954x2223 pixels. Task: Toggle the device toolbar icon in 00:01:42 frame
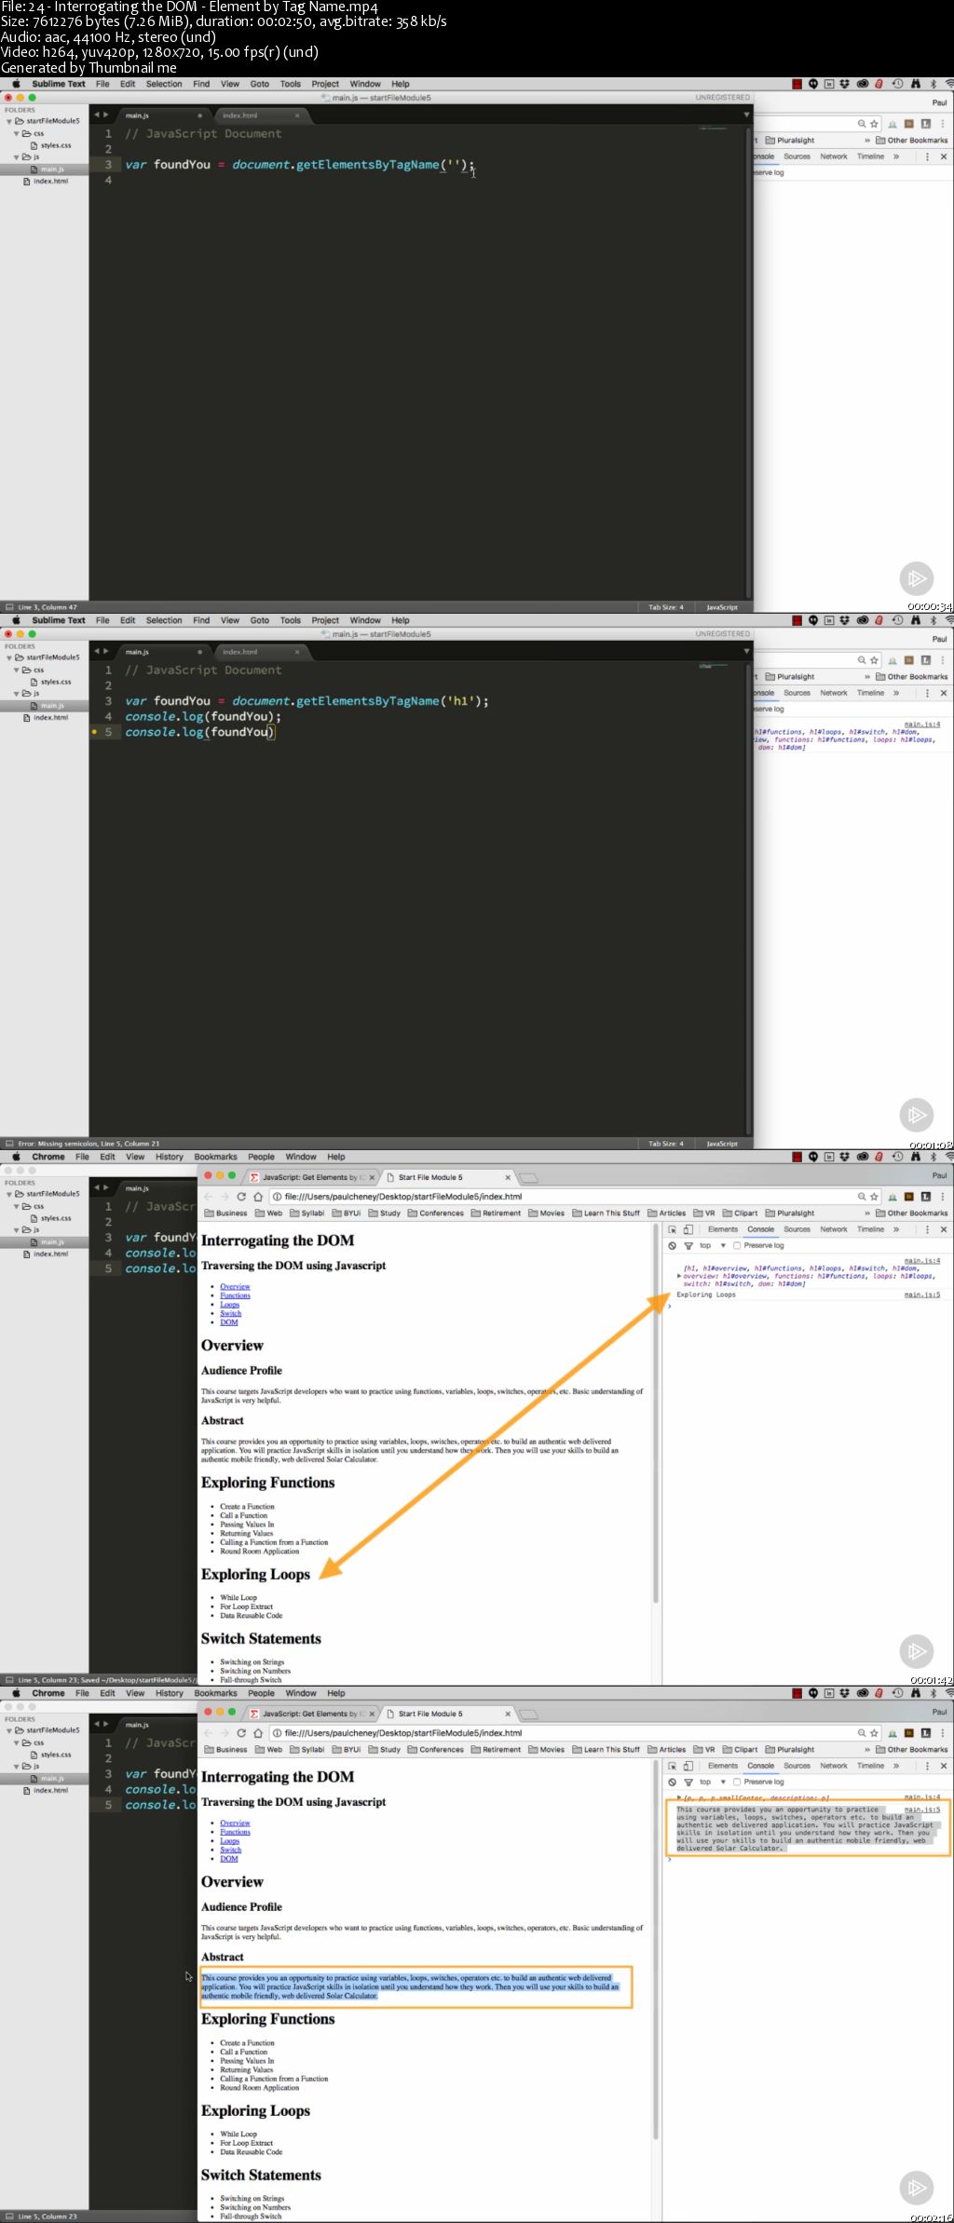[688, 1229]
